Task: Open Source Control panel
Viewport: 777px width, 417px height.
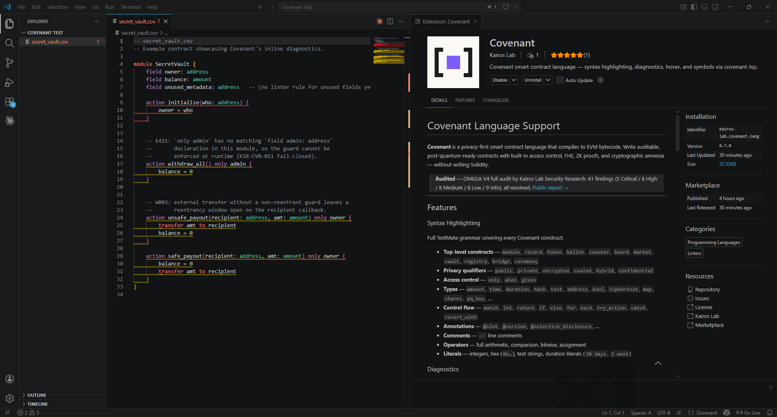Action: [x=10, y=63]
